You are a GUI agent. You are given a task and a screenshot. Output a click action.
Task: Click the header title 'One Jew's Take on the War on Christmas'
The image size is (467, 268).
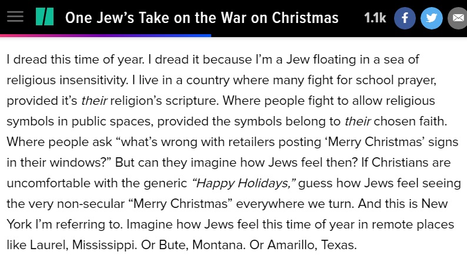point(202,18)
